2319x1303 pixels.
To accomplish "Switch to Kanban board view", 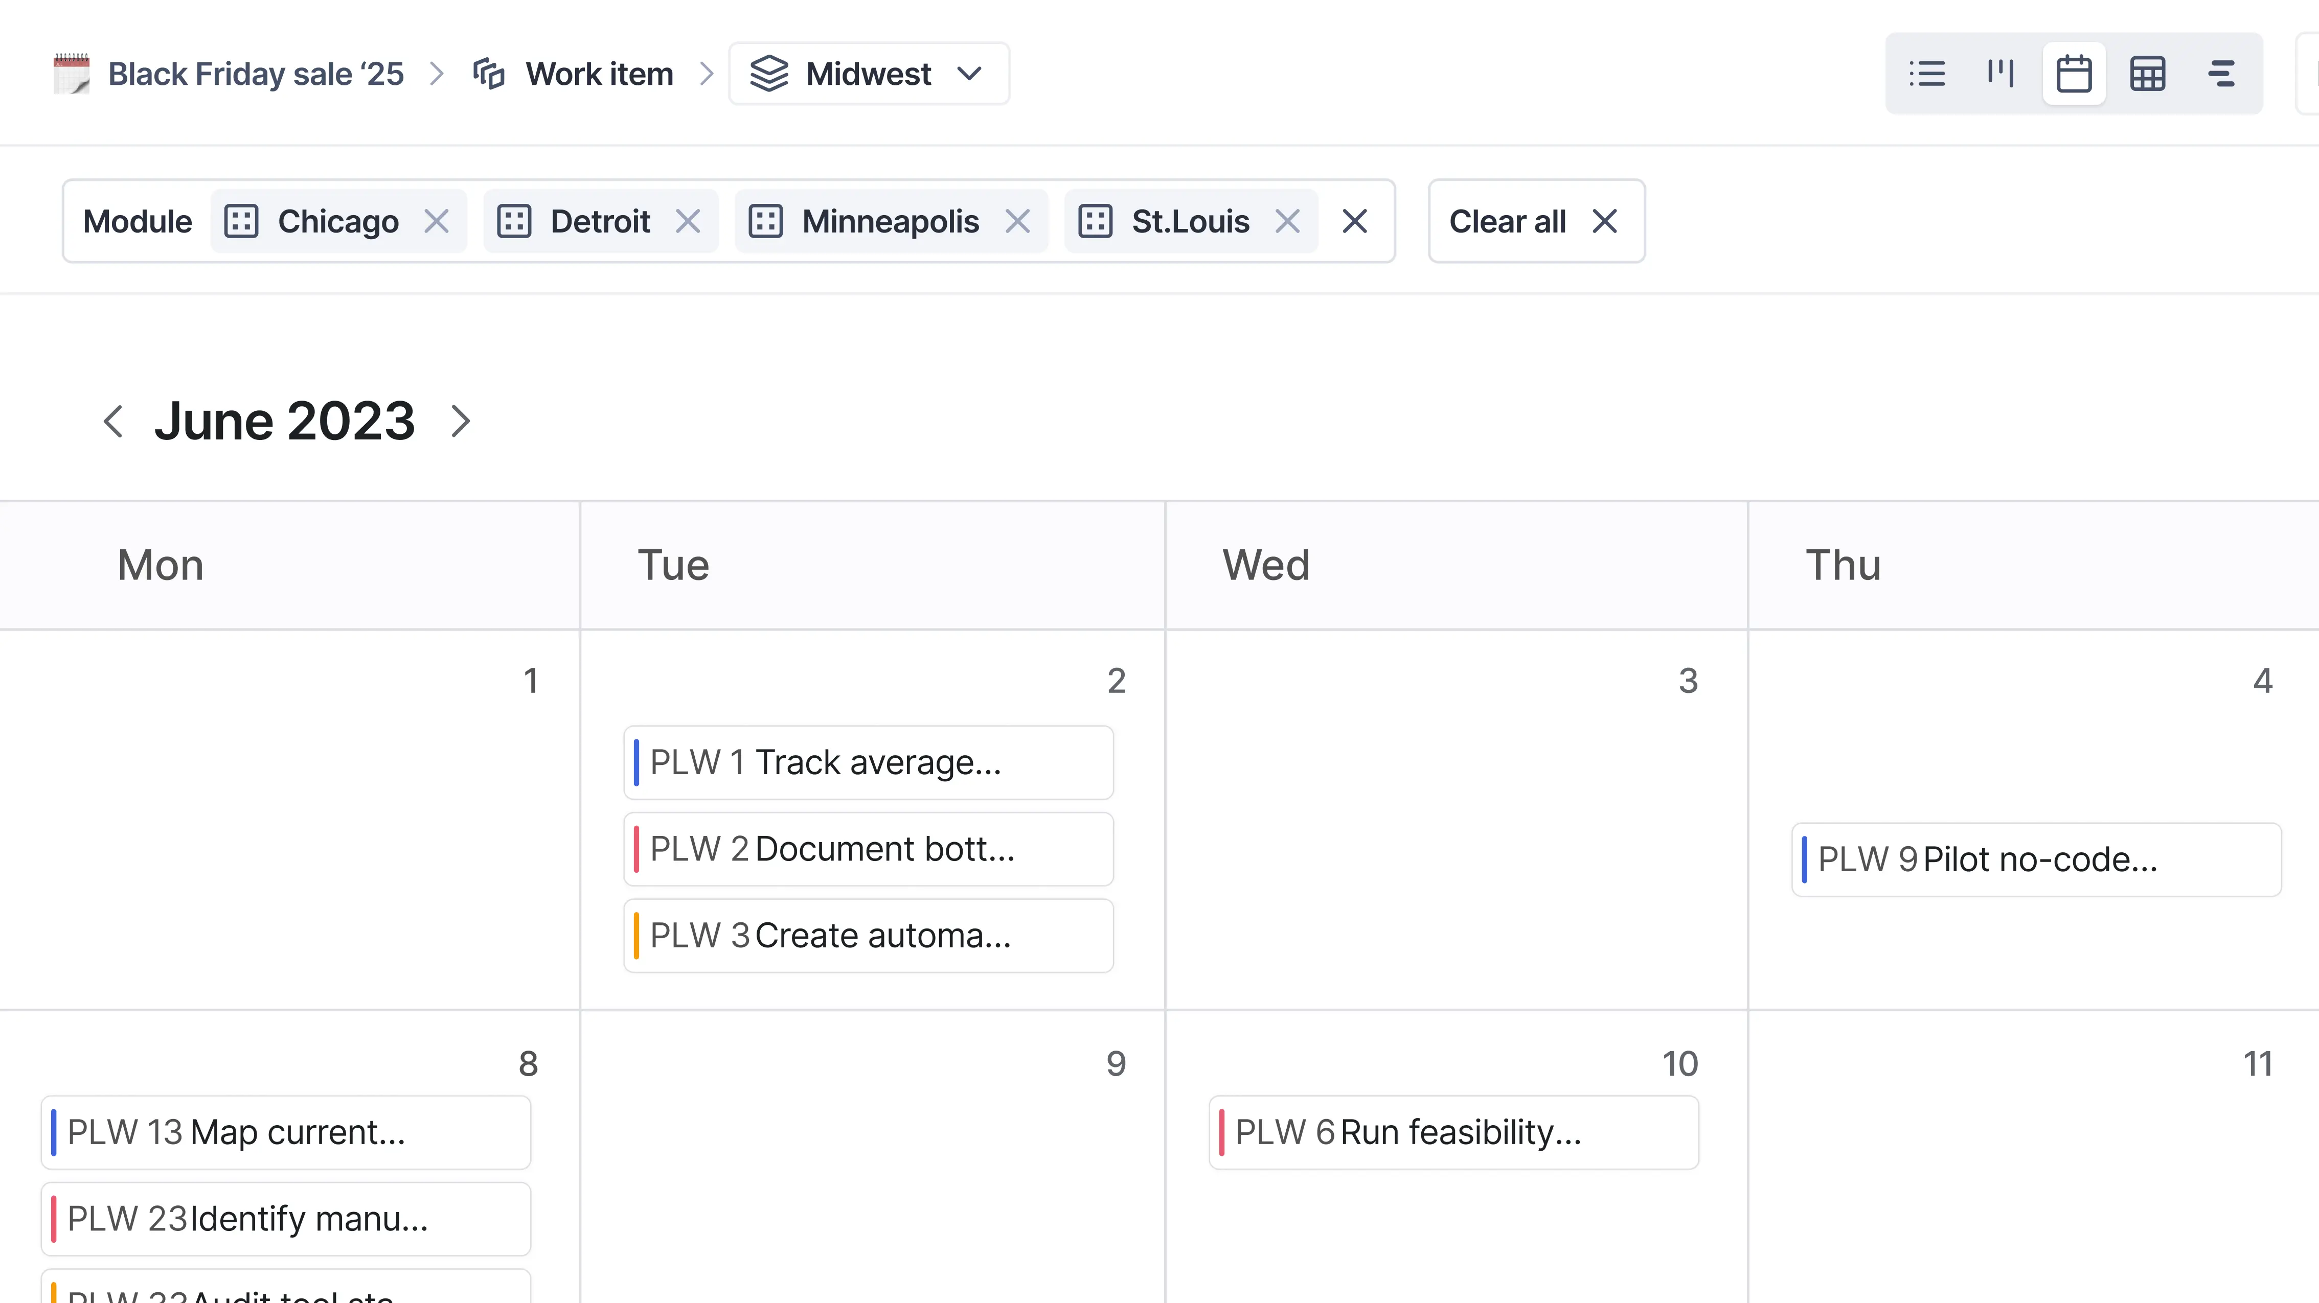I will click(1999, 74).
